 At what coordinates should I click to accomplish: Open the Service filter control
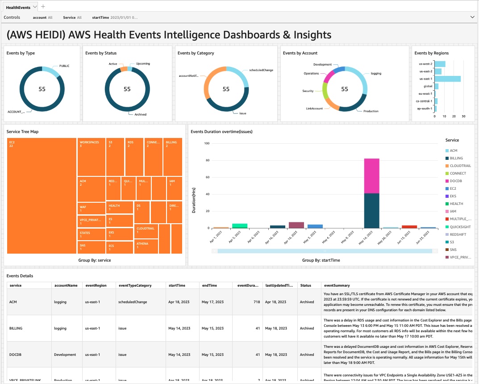pyautogui.click(x=72, y=17)
